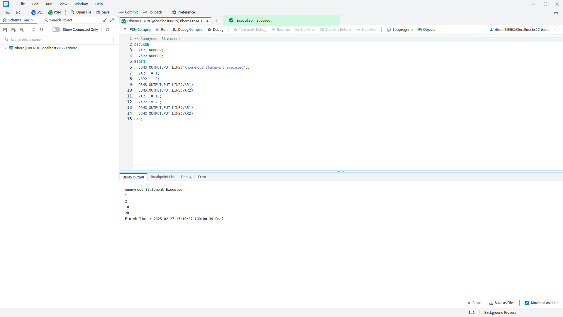
Task: Click the schema tree search magnifier icon
Action: click(x=42, y=30)
